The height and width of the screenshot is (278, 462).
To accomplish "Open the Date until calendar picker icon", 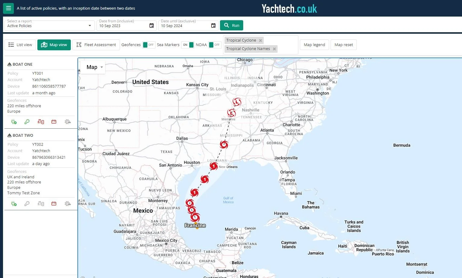I will pos(213,26).
